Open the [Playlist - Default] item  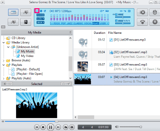point(28,69)
